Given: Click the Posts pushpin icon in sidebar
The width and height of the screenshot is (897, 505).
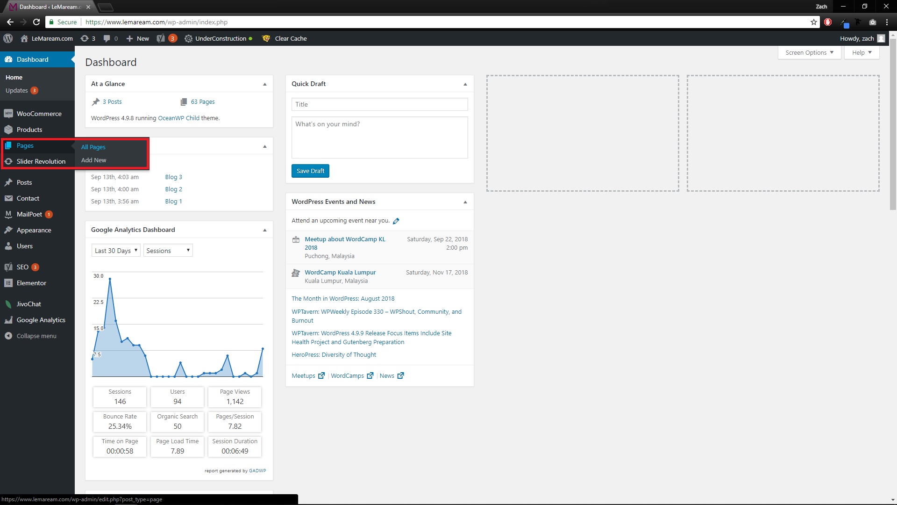Looking at the screenshot, I should point(8,182).
